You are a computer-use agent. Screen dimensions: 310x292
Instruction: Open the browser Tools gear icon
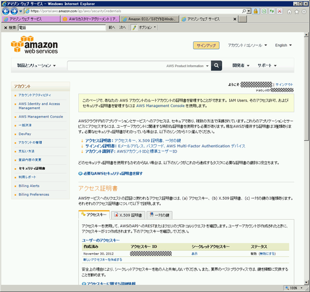click(304, 12)
